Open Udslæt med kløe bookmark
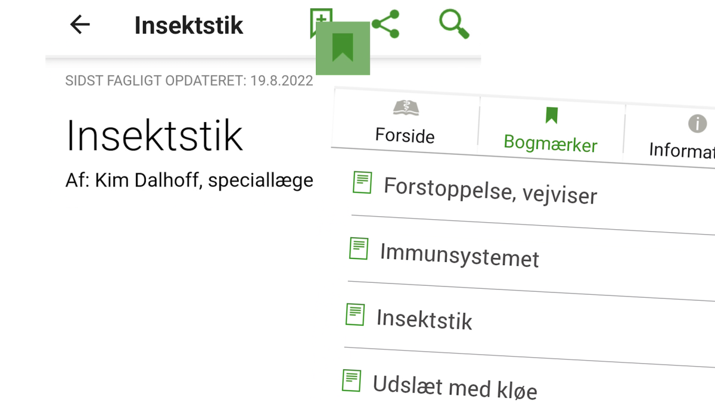The width and height of the screenshot is (715, 402). coord(455,387)
